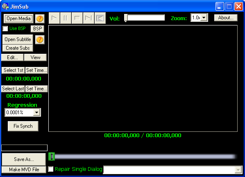The width and height of the screenshot is (245, 177).
Task: Adjust the Vol slider handle
Action: click(126, 18)
